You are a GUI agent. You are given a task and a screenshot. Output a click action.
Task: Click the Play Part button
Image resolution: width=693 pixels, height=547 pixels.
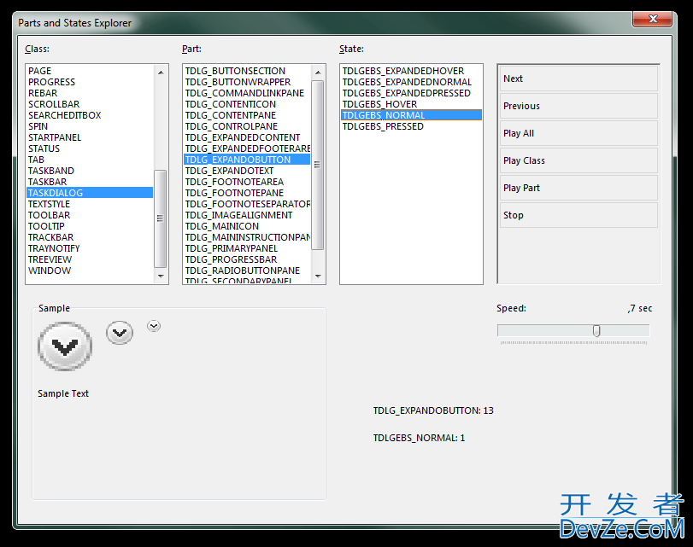(x=578, y=188)
